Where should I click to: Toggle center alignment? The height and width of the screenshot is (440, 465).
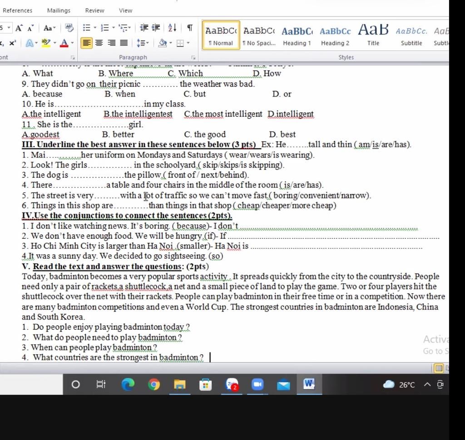click(x=99, y=43)
